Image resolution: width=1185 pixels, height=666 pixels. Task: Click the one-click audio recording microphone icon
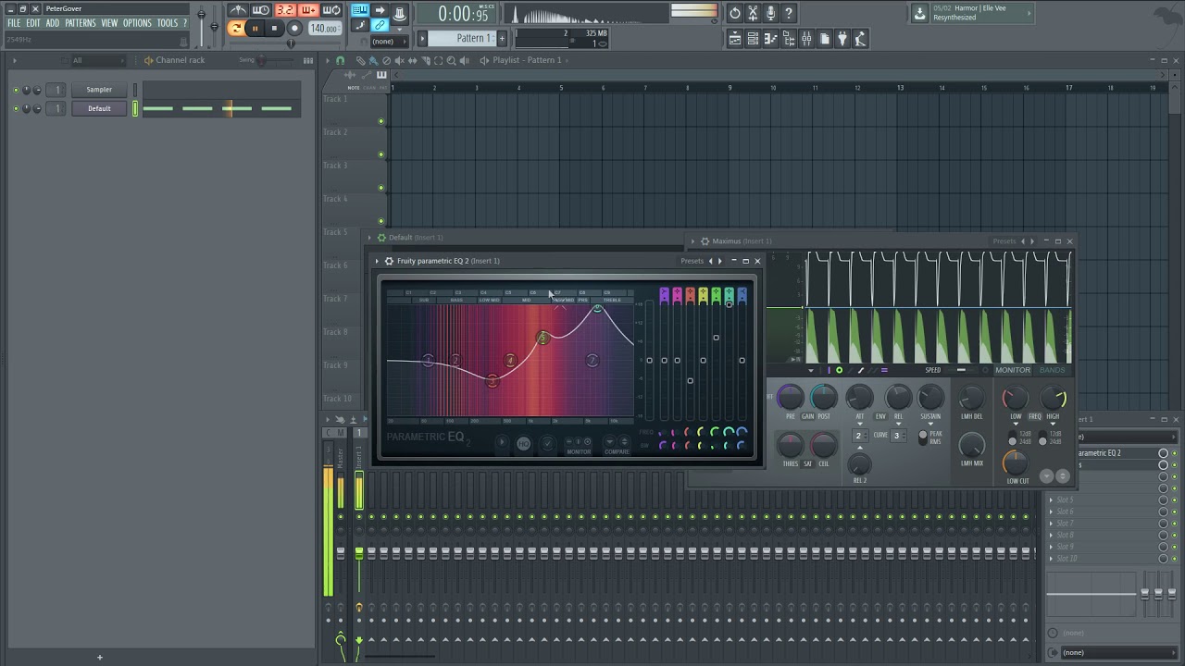(x=770, y=13)
